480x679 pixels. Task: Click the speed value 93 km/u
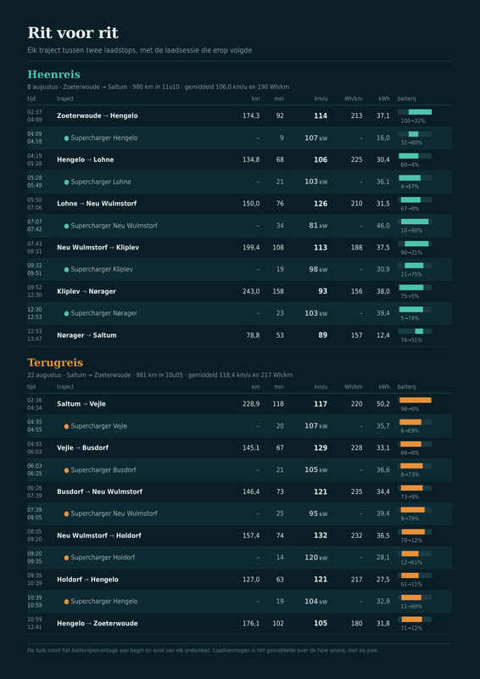tap(323, 291)
